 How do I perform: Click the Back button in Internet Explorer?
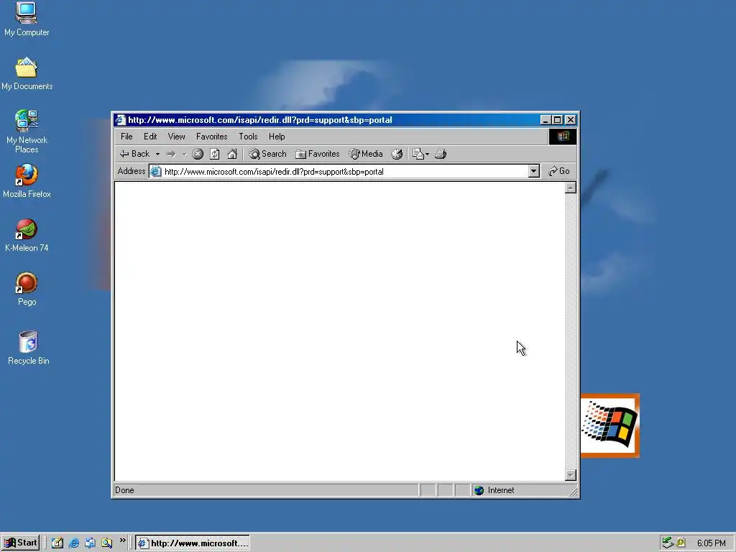click(x=134, y=154)
